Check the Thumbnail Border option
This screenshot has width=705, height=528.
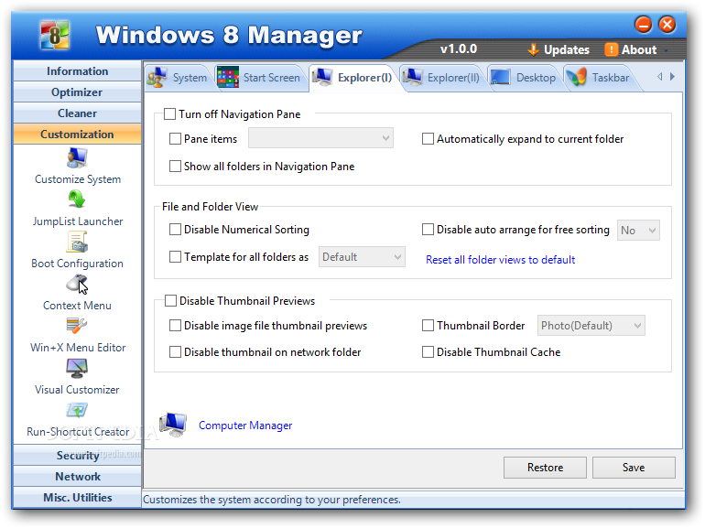coord(428,326)
